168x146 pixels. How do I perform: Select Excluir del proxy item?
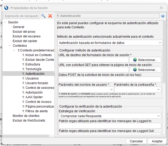click(x=24, y=32)
